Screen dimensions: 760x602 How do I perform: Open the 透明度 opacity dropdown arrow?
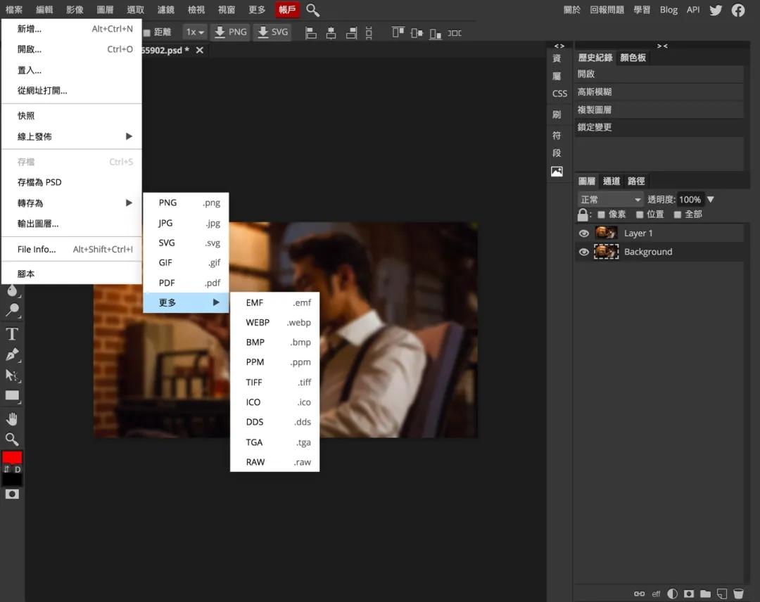[710, 199]
